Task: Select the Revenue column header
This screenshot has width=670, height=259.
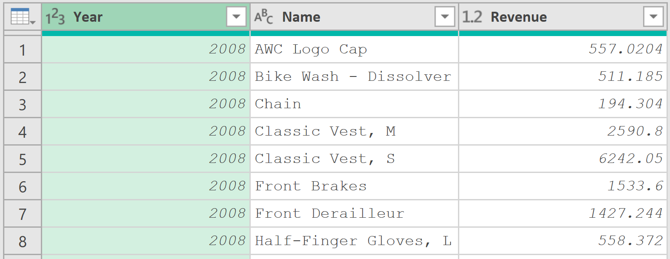Action: point(563,17)
